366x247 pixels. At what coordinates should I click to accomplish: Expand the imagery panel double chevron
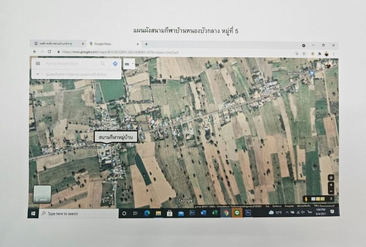click(x=331, y=199)
